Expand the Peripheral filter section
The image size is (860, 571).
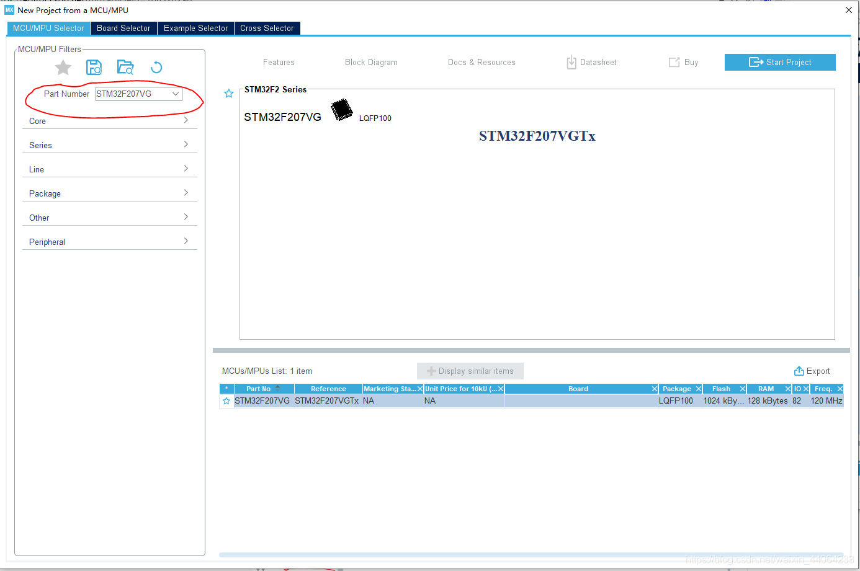[x=109, y=242]
